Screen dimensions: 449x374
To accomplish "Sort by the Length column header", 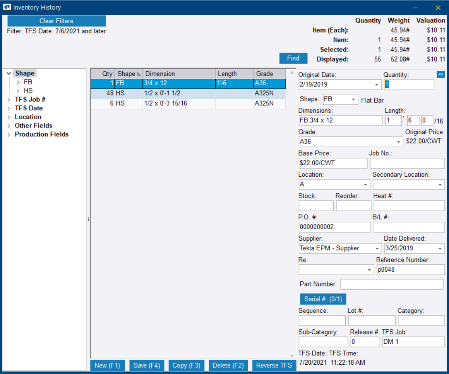I will (235, 74).
